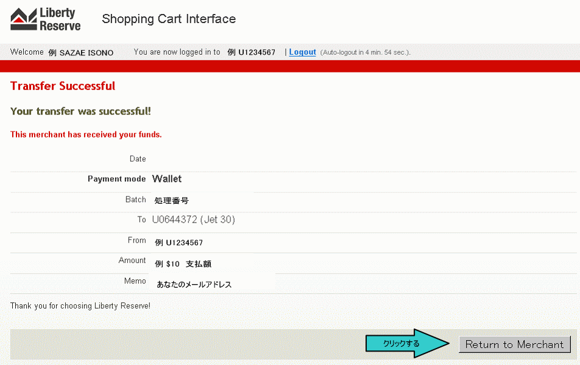
Task: Click the 'Amount' row label
Action: coord(132,260)
